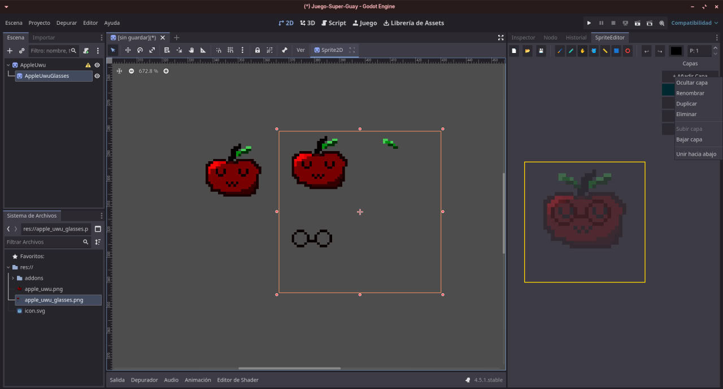Click the zoom in plus button in viewport
Viewport: 723px width, 389px height.
[166, 71]
